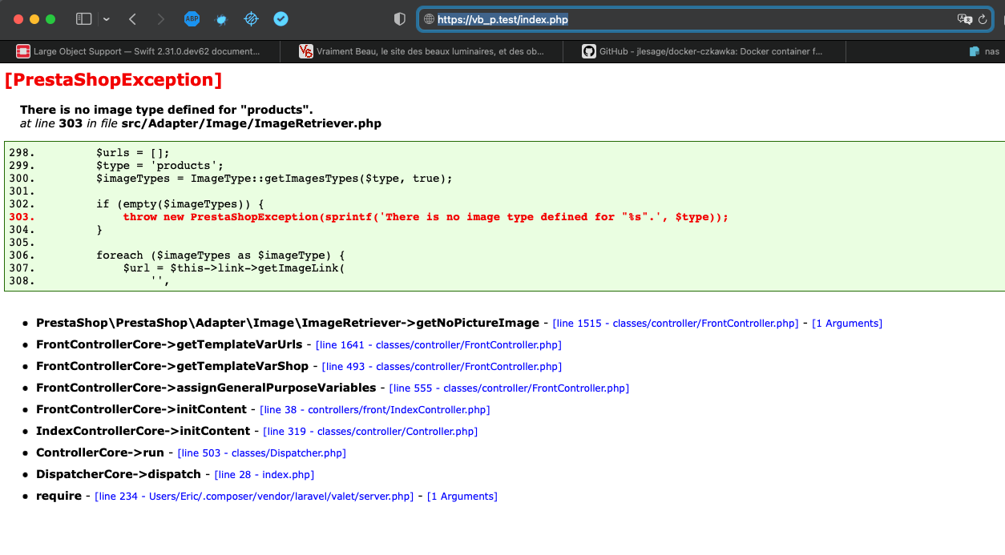Open the [1 Arguments] details for getNoPictureImage
The width and height of the screenshot is (1005, 555).
tap(846, 323)
